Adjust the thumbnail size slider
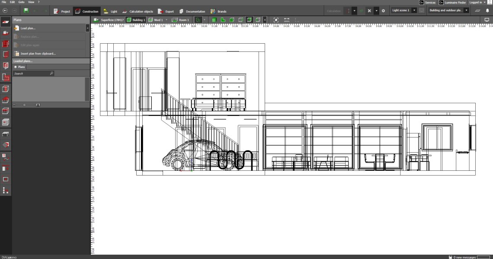This screenshot has height=259, width=493. point(25,105)
